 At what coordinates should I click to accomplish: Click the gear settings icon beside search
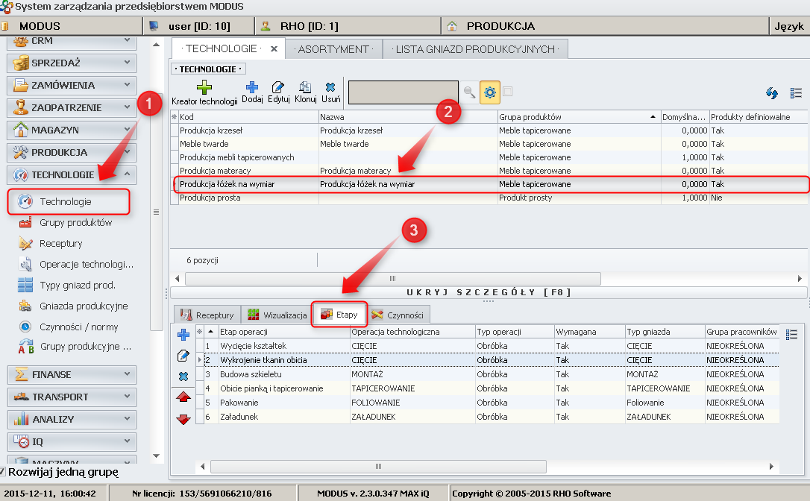pos(489,92)
